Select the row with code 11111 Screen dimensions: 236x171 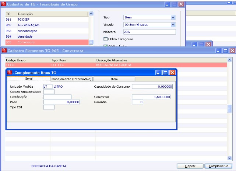(116, 65)
